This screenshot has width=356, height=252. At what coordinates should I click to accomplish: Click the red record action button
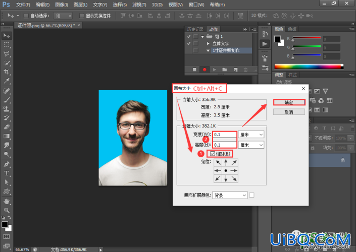[x=205, y=70]
